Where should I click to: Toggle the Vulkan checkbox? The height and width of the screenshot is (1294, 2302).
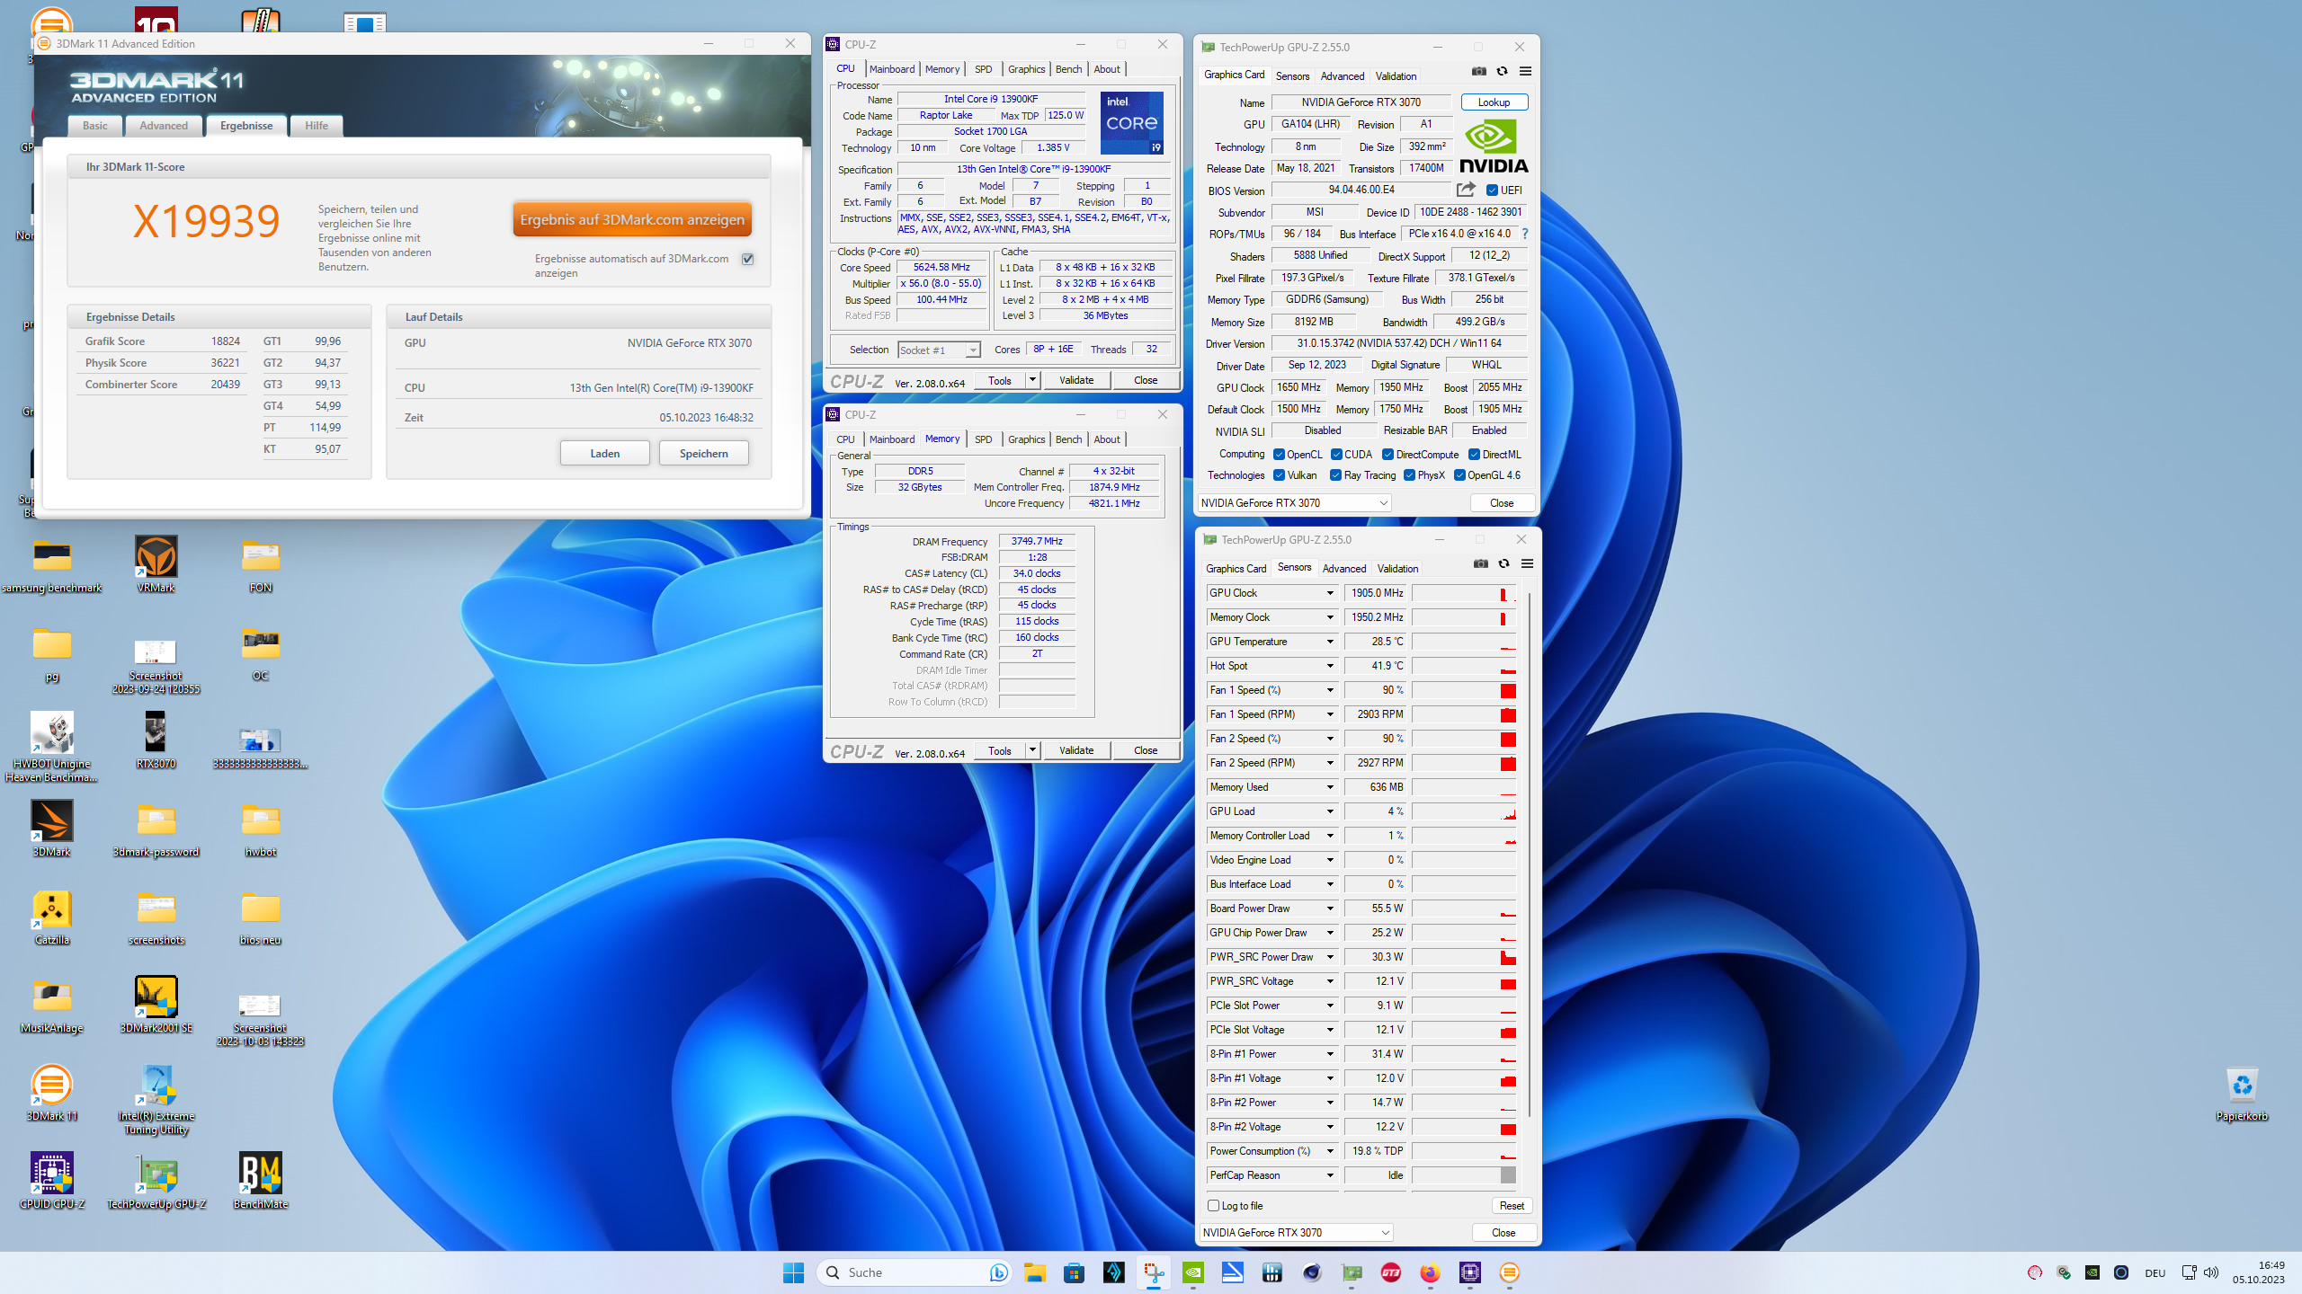coord(1279,475)
